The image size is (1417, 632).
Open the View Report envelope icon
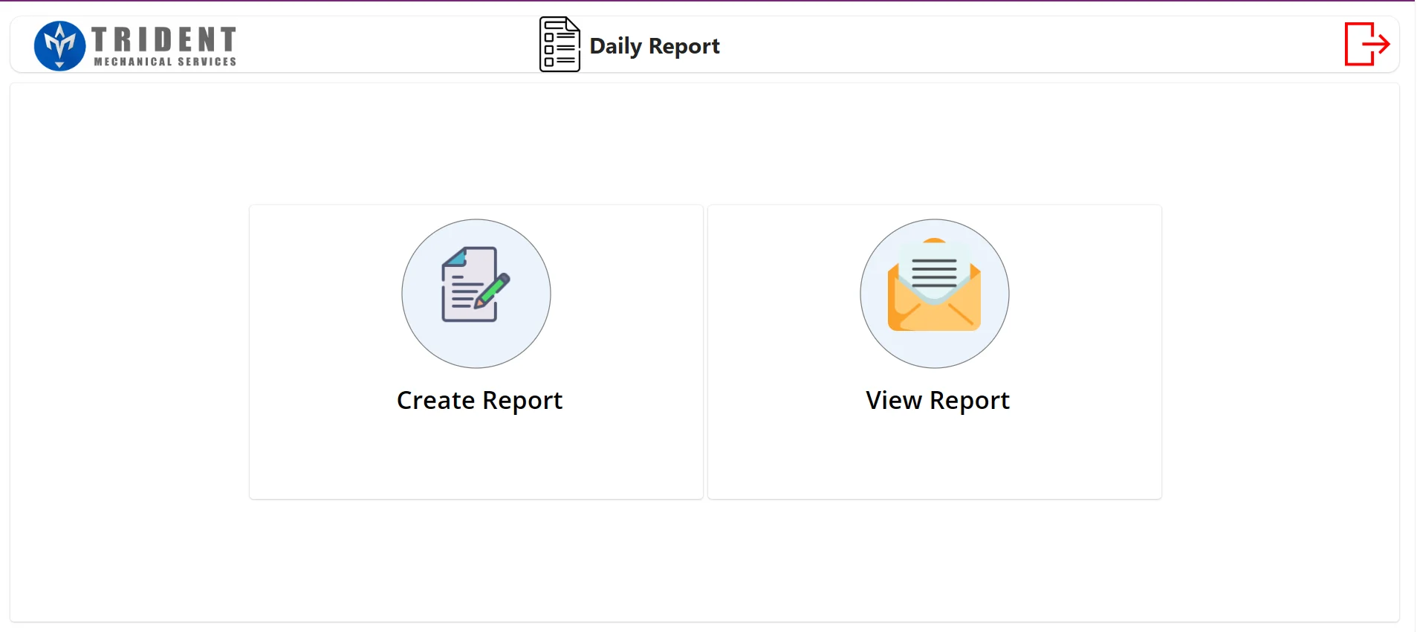point(934,285)
